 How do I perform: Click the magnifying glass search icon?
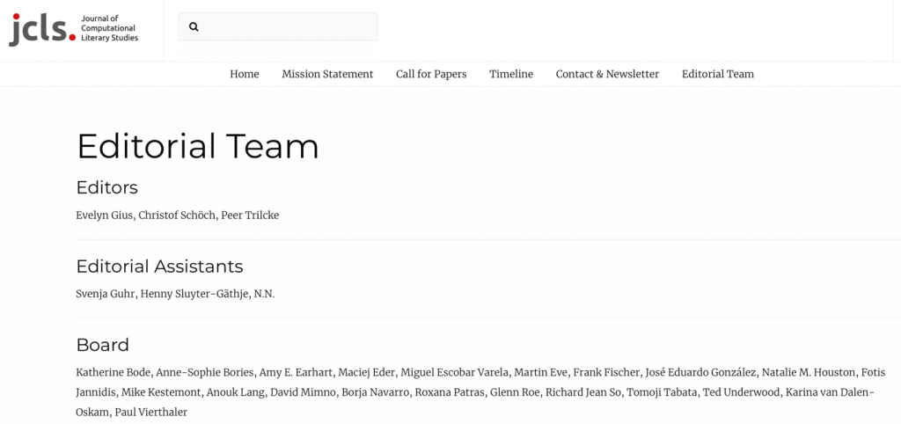click(194, 26)
